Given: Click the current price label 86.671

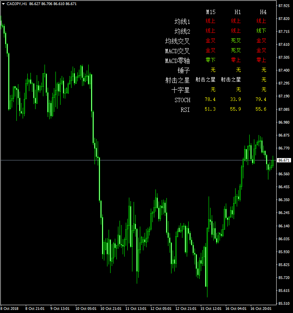Looking at the screenshot, I should (x=284, y=160).
